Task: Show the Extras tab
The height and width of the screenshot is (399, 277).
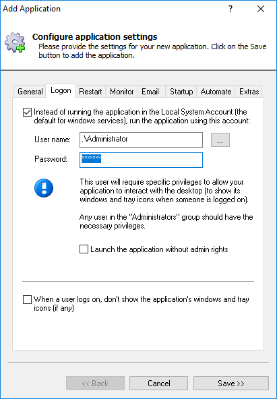Action: (x=249, y=92)
